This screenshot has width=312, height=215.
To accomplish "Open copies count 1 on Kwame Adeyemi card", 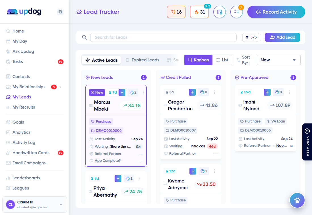I will (204, 171).
